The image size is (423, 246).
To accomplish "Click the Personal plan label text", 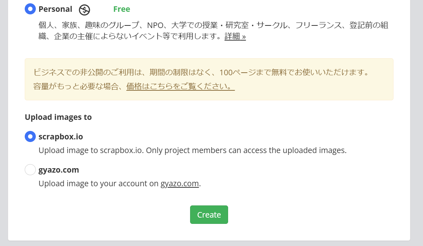I will 55,9.
